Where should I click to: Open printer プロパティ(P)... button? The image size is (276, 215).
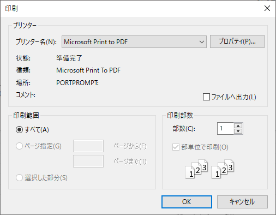pyautogui.click(x=237, y=41)
